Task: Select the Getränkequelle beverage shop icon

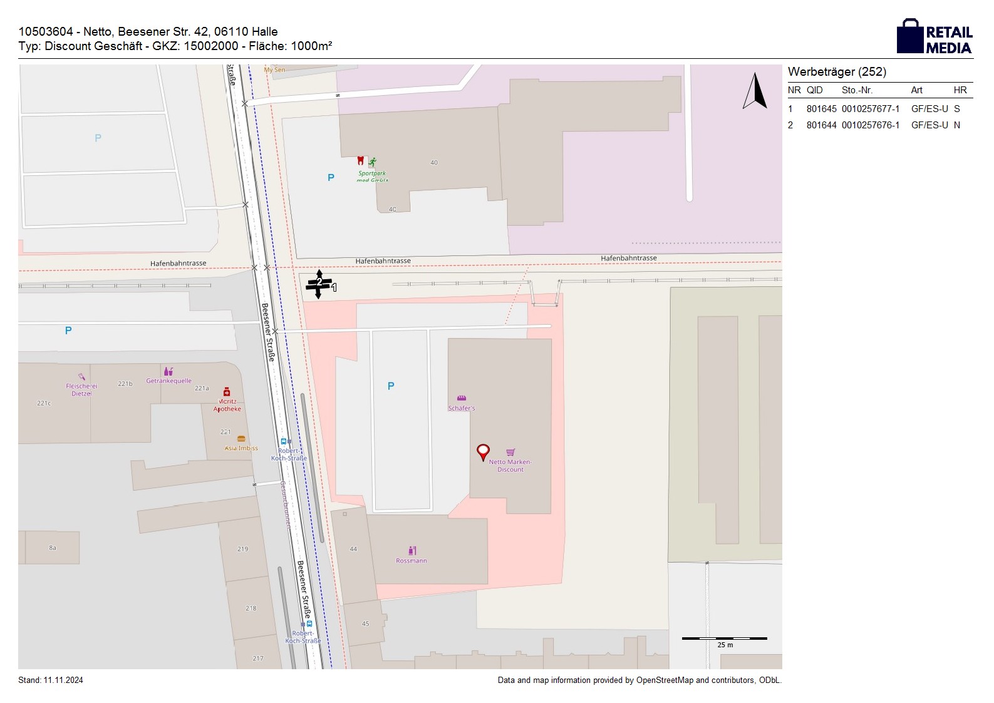Action: tap(168, 371)
